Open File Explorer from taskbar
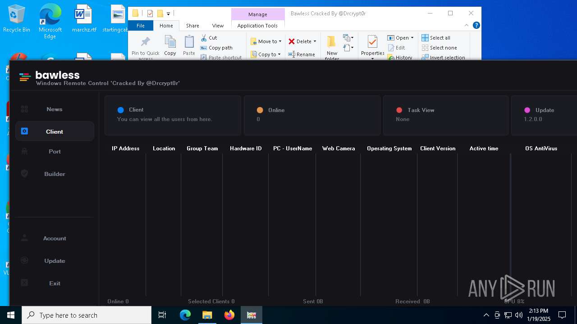Viewport: 577px width, 324px height. [x=207, y=315]
